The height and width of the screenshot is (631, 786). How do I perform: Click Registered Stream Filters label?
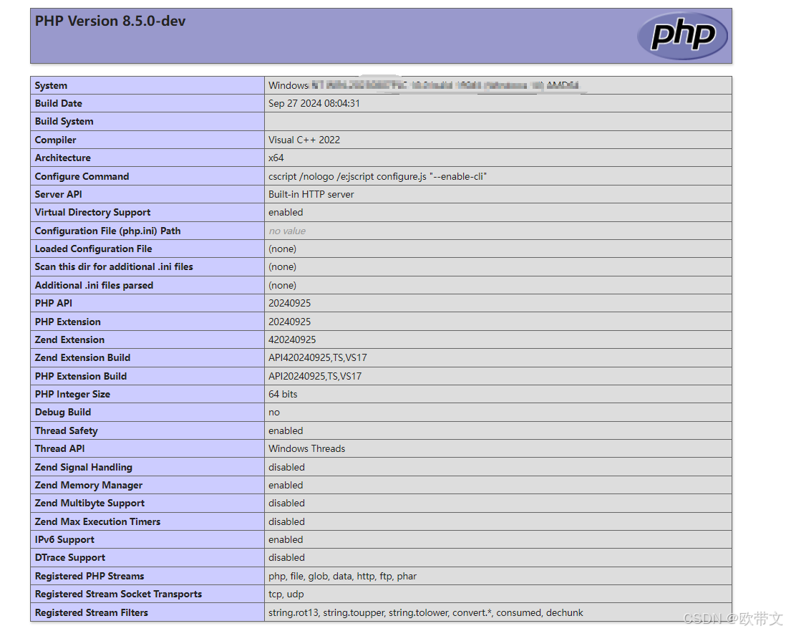(91, 613)
